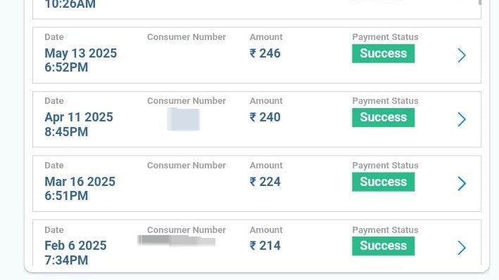This screenshot has width=499, height=280.
Task: Select the ₹ 214 amount text
Action: [265, 246]
